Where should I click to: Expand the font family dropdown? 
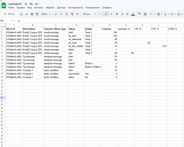(89, 14)
